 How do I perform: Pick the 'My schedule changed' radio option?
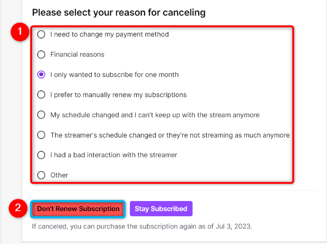coord(41,115)
